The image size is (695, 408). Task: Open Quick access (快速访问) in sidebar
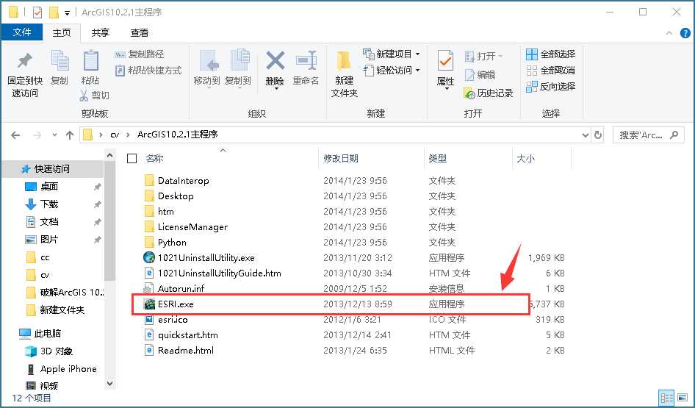tap(52, 169)
